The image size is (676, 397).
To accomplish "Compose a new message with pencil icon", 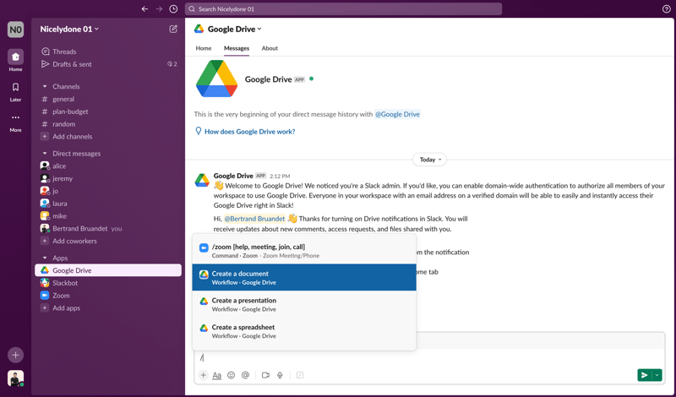I will point(173,29).
